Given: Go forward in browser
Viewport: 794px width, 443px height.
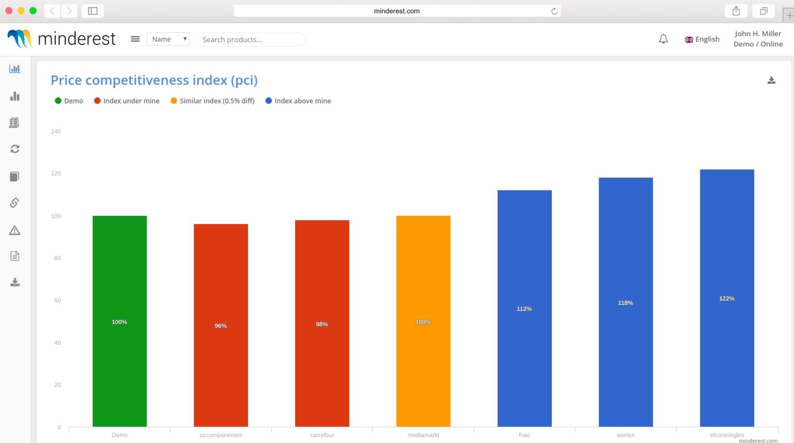Looking at the screenshot, I should (x=69, y=11).
